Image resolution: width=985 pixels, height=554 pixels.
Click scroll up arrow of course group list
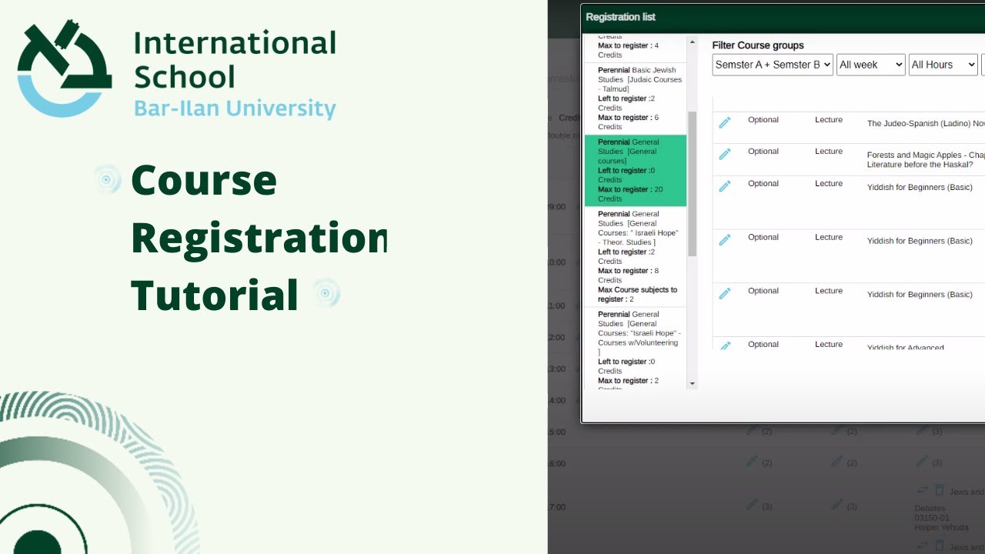click(692, 42)
